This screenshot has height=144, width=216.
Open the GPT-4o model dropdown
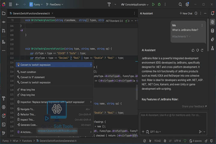click(x=155, y=132)
